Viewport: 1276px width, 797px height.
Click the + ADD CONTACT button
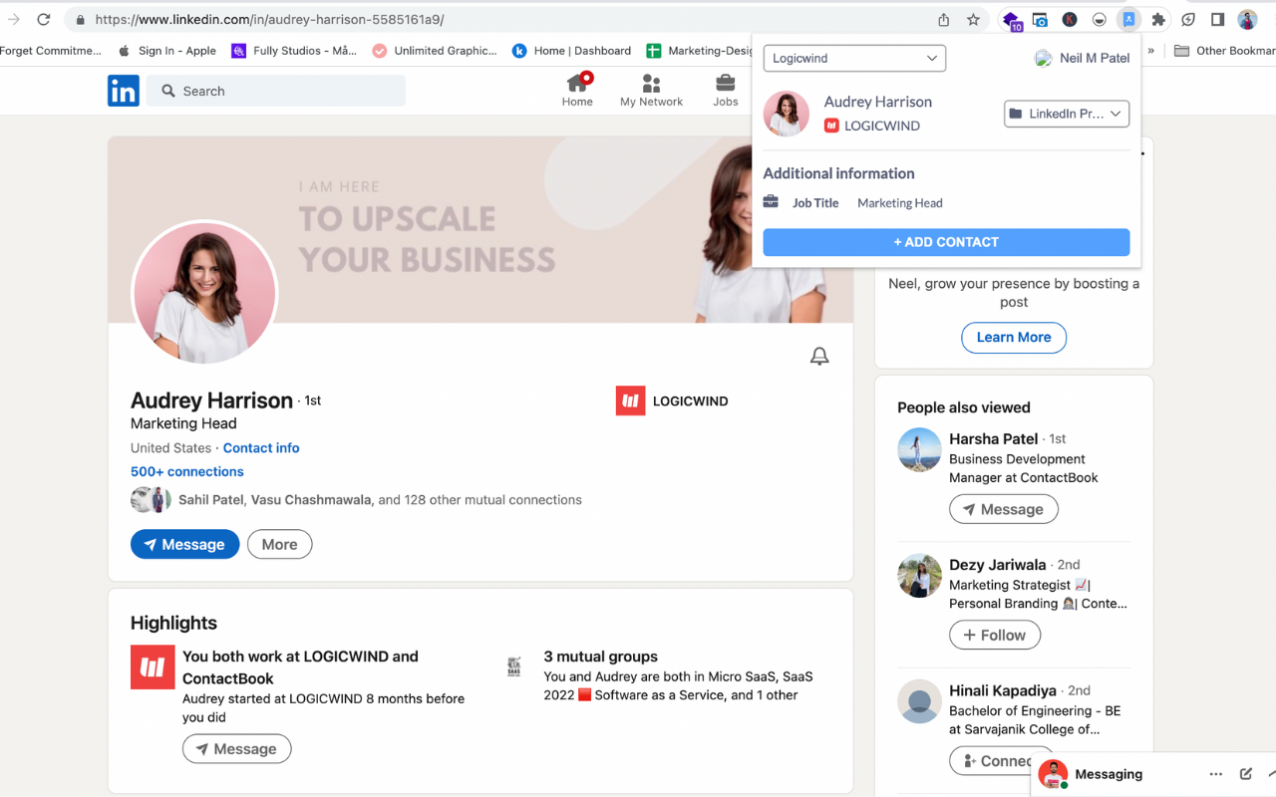point(946,242)
